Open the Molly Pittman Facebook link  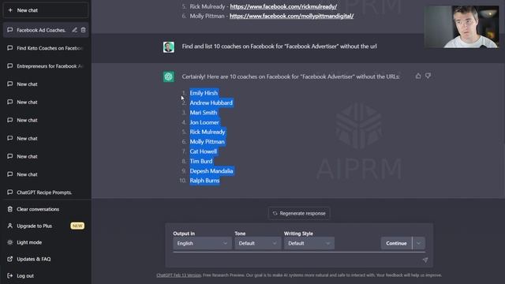[291, 16]
